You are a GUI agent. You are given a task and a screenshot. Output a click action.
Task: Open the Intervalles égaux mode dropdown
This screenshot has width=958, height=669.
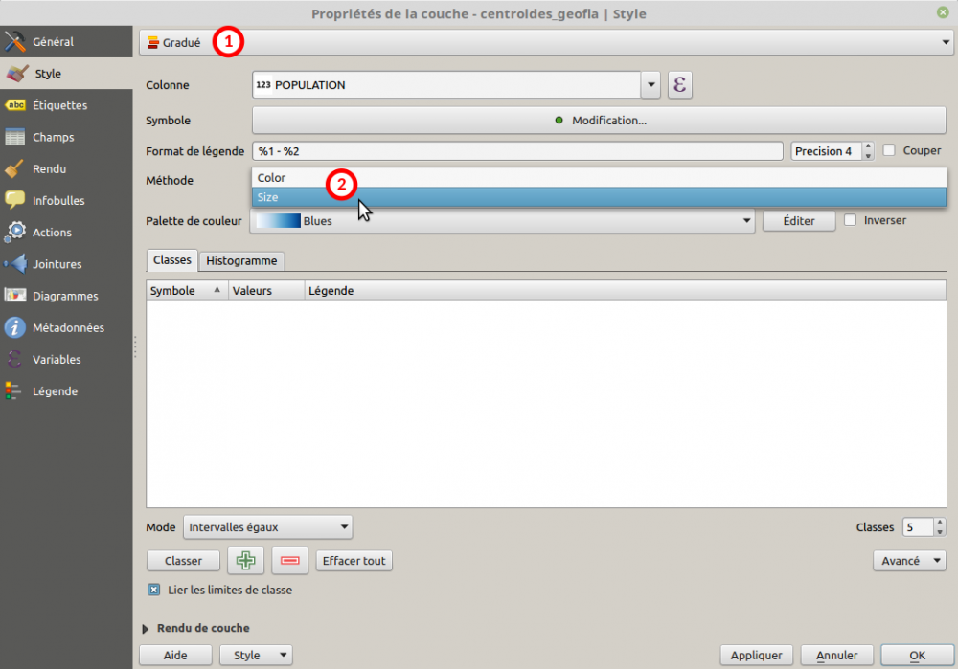pyautogui.click(x=267, y=527)
